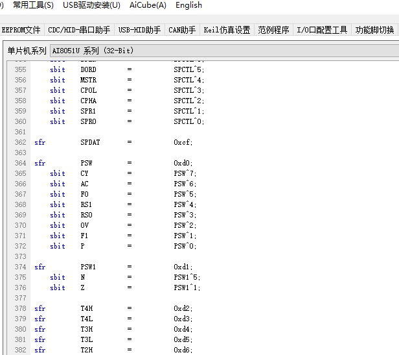Click the RS0 bit name on line 369

click(x=87, y=215)
